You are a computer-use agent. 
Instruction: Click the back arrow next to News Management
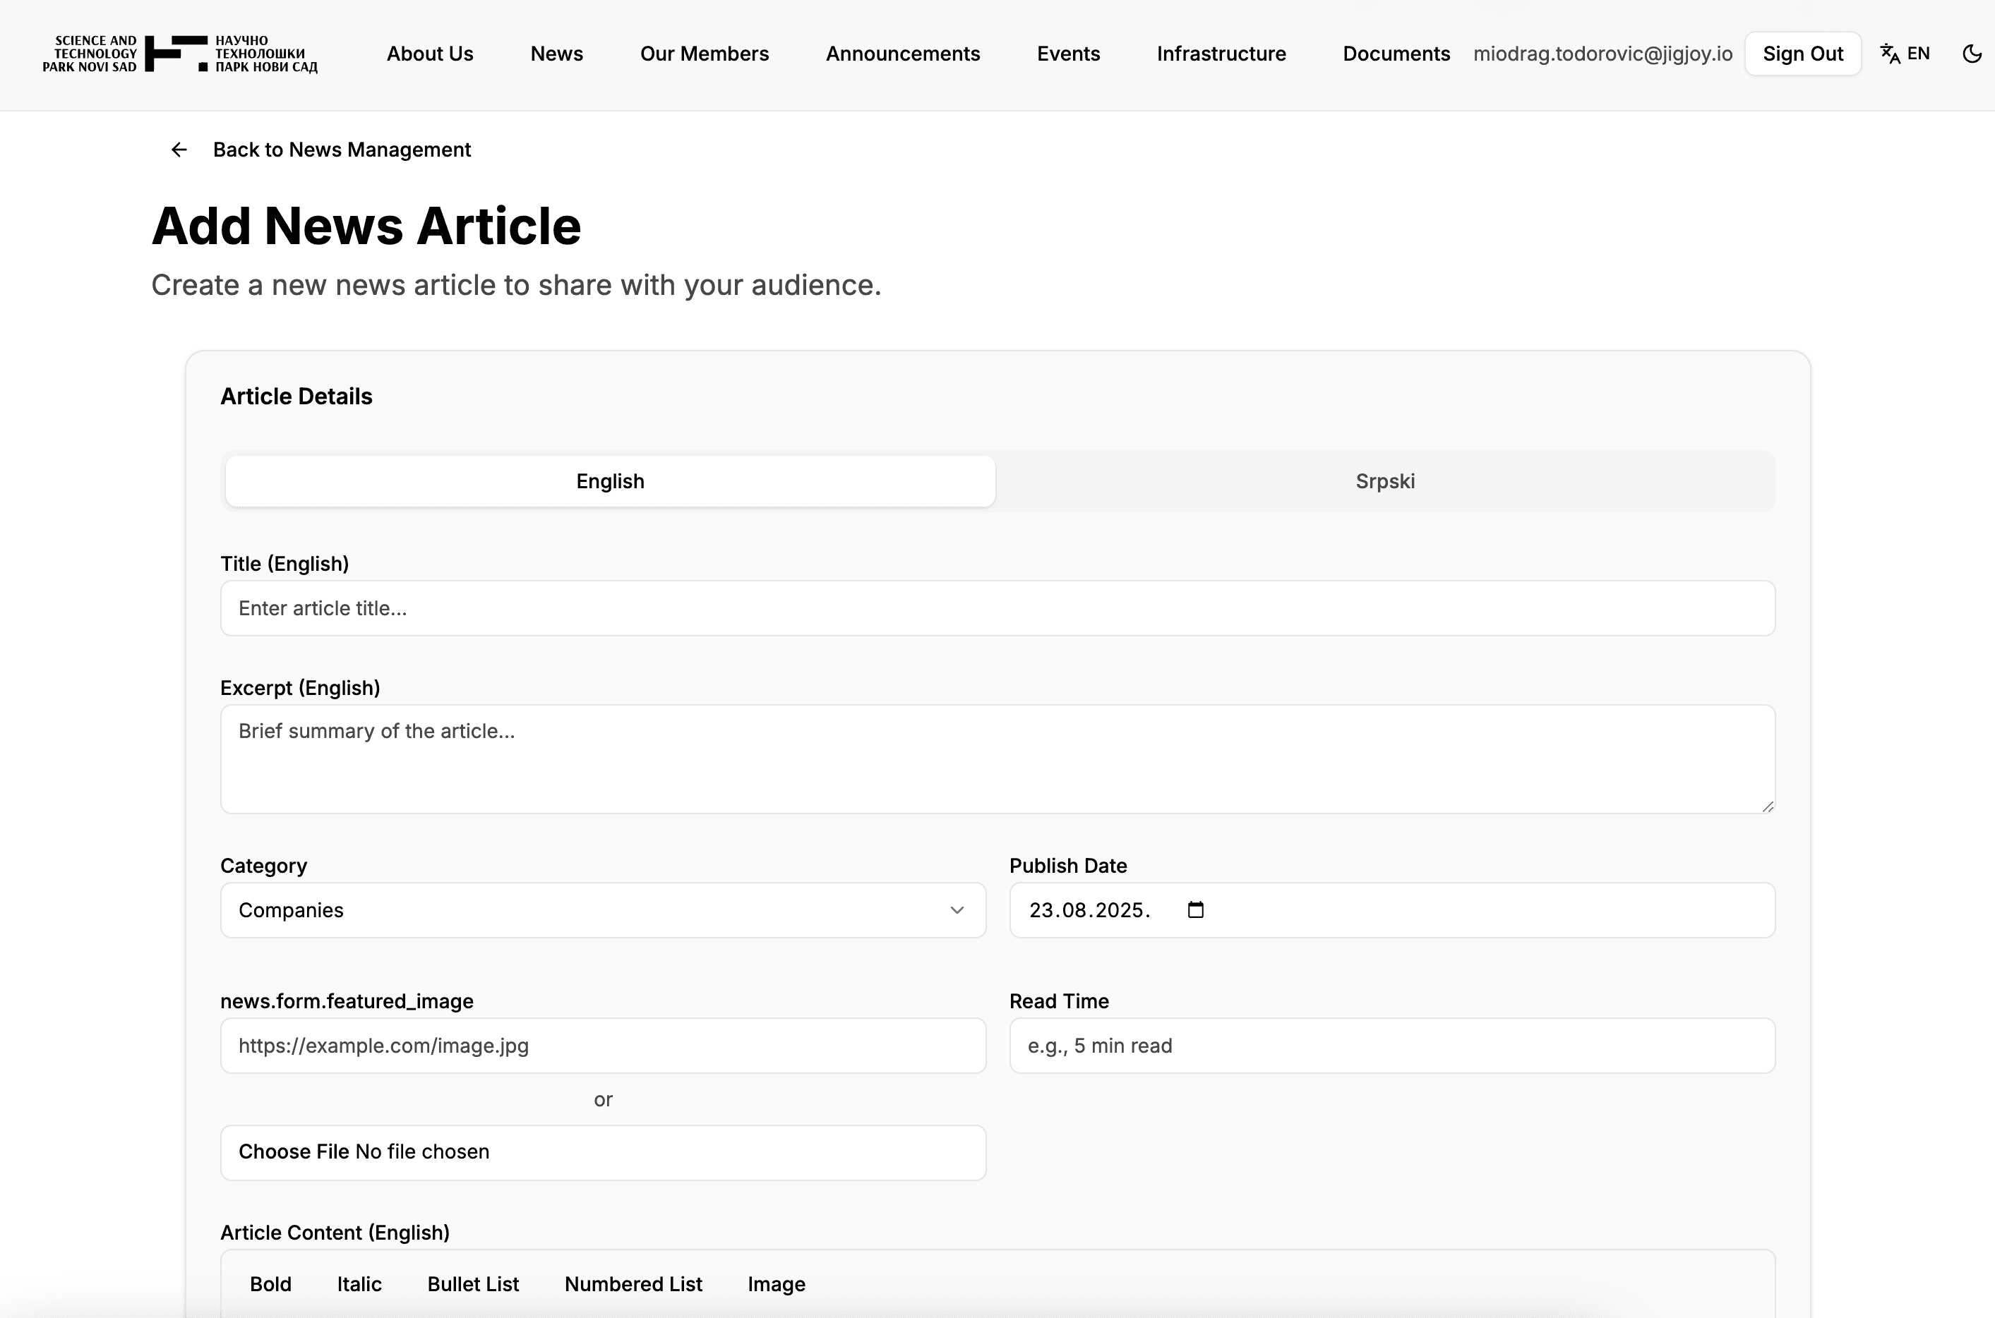coord(179,150)
